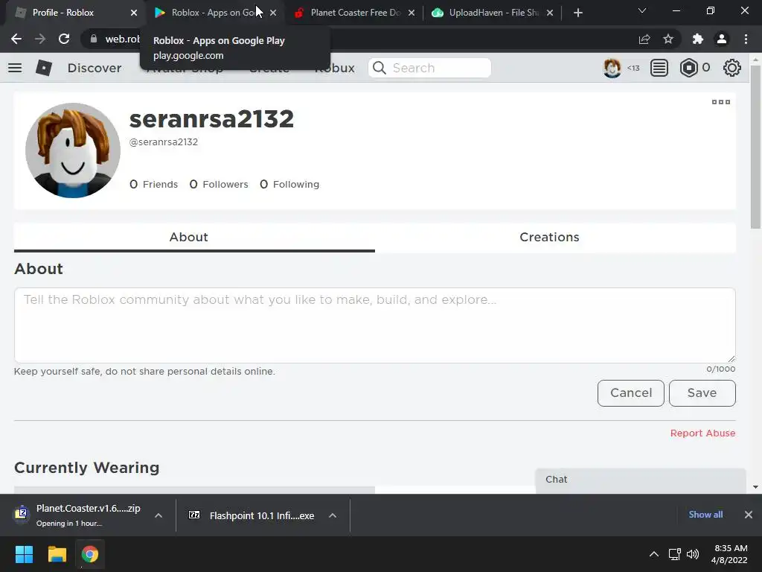Click the site padlock security icon
Viewport: 762px width, 572px height.
coord(94,39)
